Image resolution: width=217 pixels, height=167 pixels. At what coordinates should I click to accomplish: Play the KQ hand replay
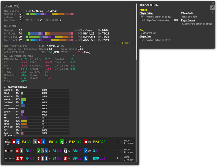coord(122,142)
